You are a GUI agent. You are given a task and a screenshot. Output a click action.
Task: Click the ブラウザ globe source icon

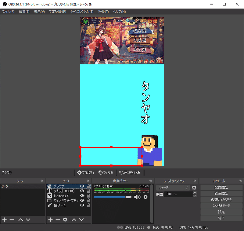[49, 186]
